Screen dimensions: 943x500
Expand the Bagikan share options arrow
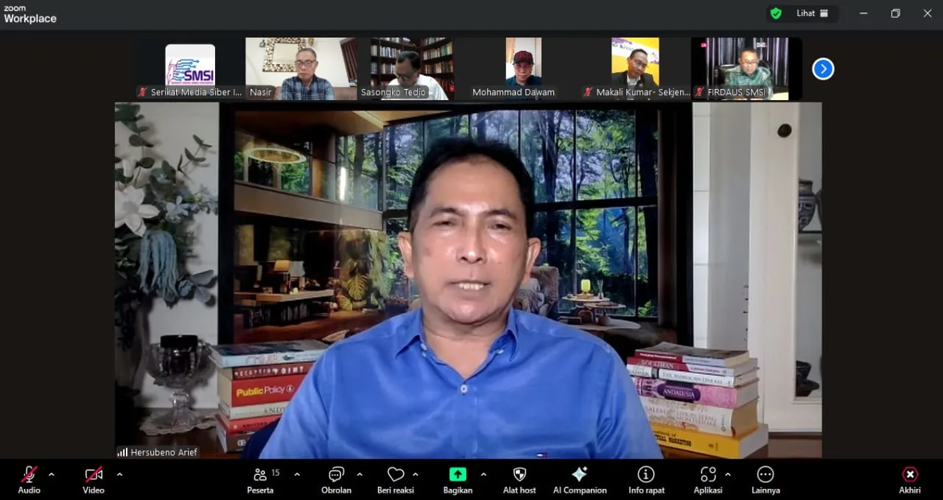483,474
